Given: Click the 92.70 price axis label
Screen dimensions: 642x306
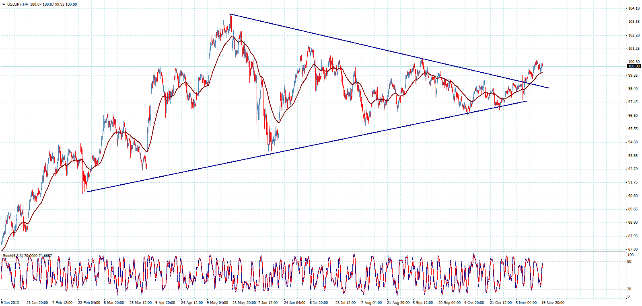Looking at the screenshot, I should click(633, 169).
